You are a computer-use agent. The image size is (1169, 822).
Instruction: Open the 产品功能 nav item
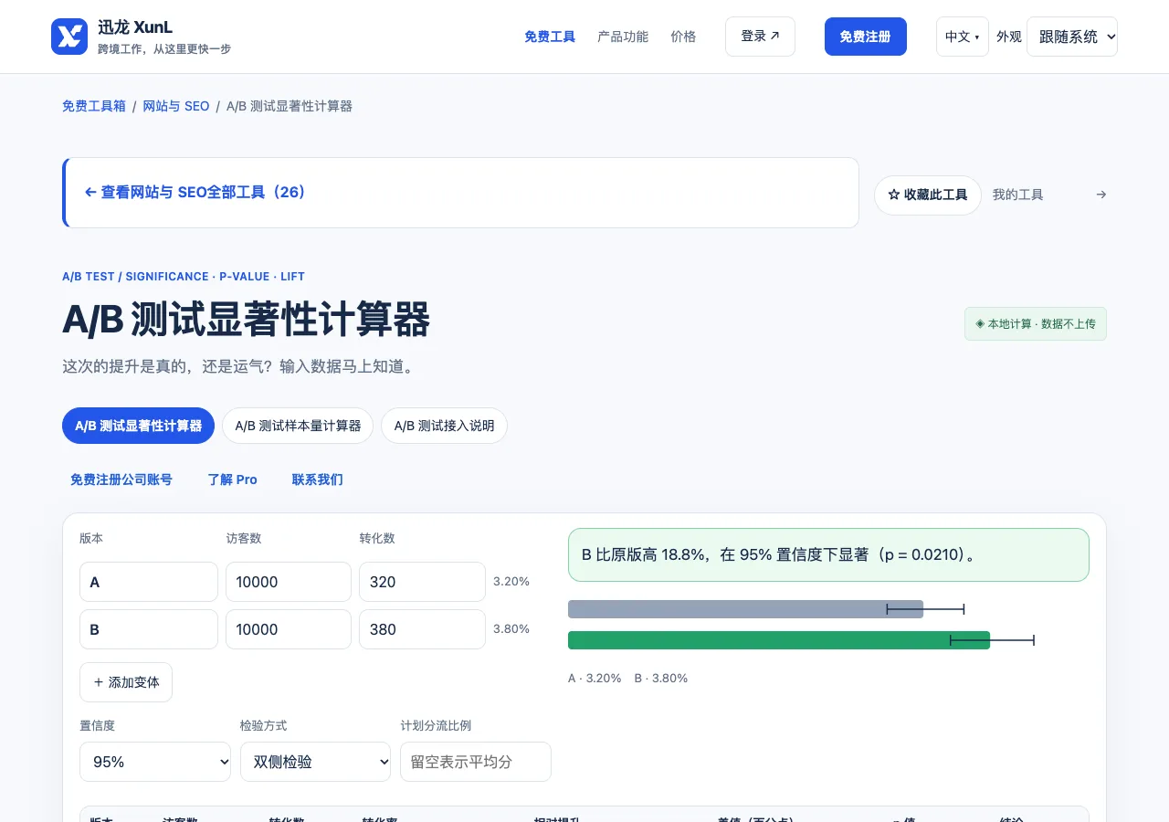[x=623, y=37]
